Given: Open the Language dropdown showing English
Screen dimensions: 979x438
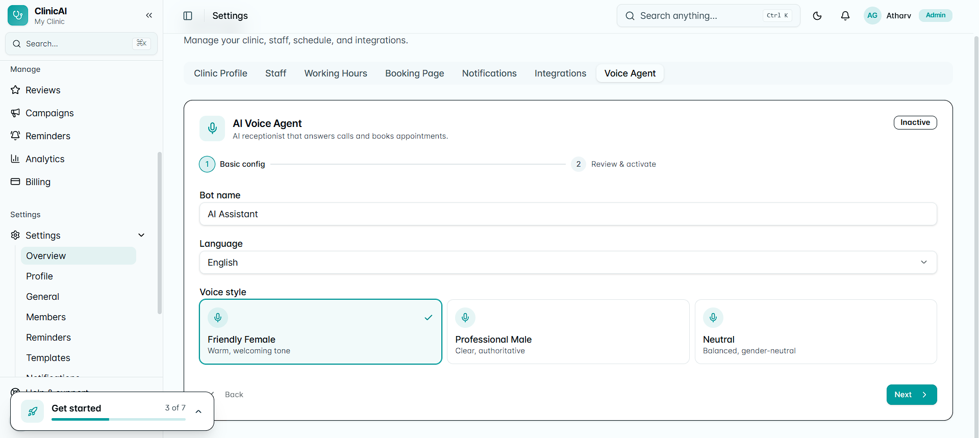Looking at the screenshot, I should [x=568, y=262].
